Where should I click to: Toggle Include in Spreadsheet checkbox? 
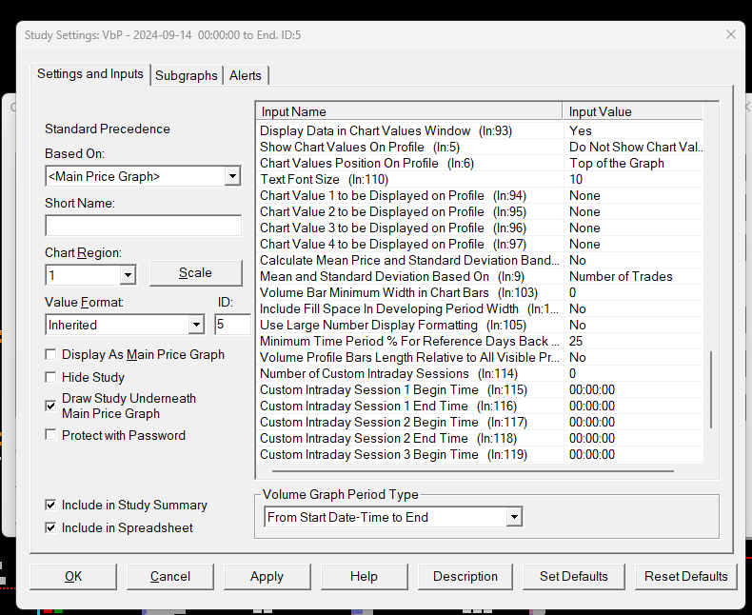point(50,527)
